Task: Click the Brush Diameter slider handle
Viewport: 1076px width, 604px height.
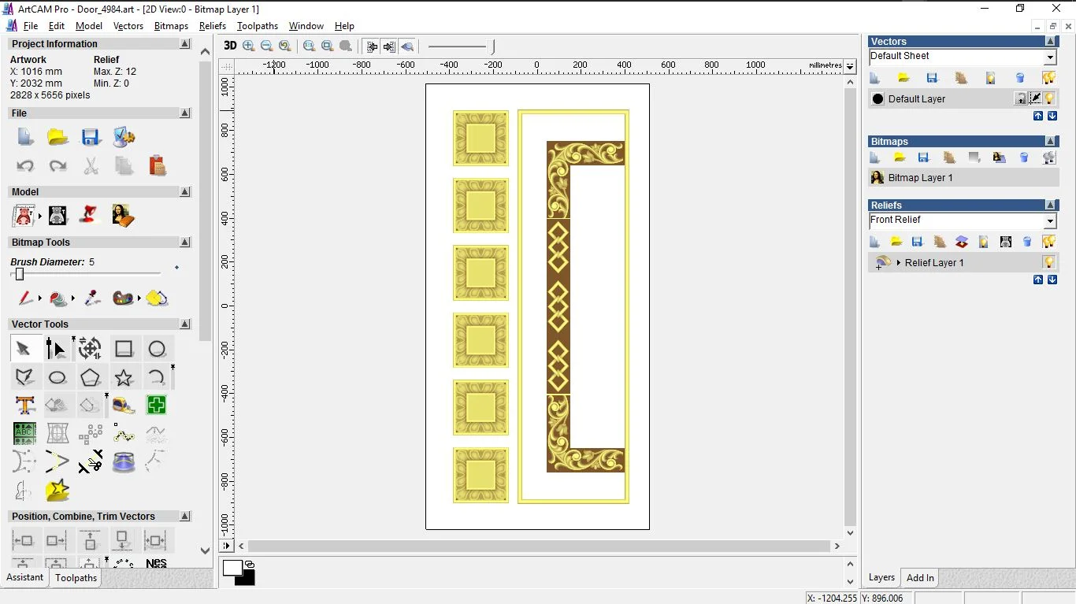Action: click(20, 274)
